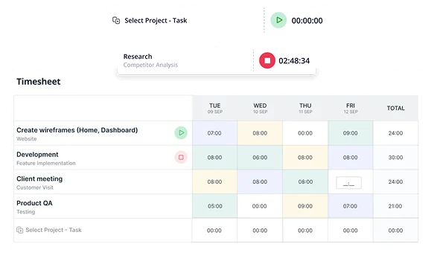Edit Friday 08:00 for Development
Viewport: 434px width, 270px height.
tap(351, 158)
